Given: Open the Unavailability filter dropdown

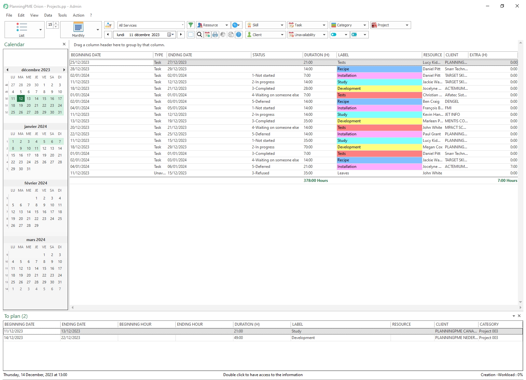Looking at the screenshot, I should (x=308, y=34).
